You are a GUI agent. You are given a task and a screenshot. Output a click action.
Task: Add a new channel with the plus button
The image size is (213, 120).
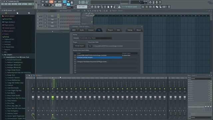53,31
